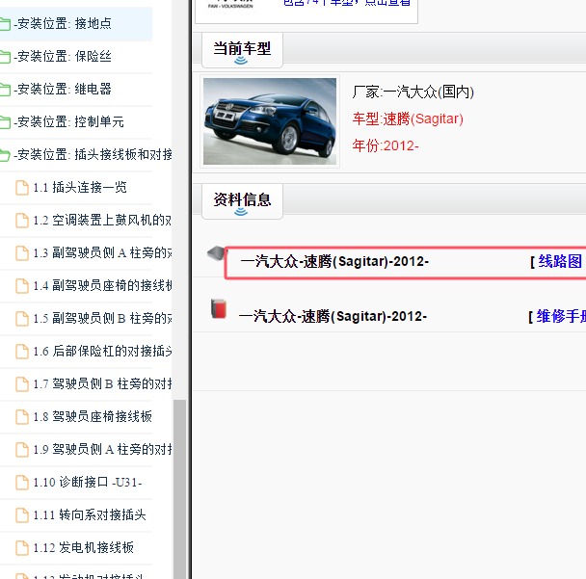Click 年份:2012- text
This screenshot has height=579, width=586.
386,145
